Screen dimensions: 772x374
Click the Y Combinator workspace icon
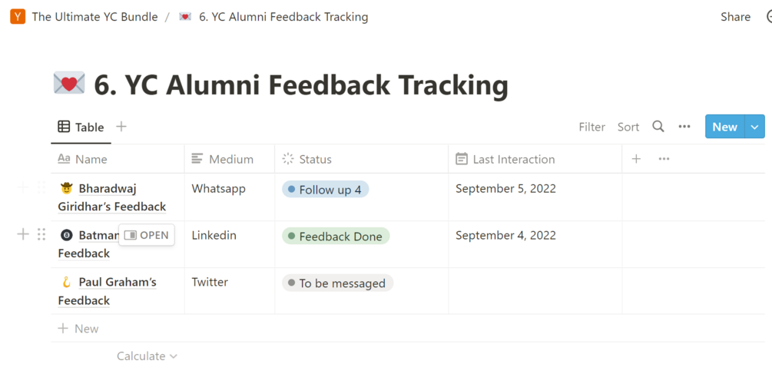pos(18,17)
